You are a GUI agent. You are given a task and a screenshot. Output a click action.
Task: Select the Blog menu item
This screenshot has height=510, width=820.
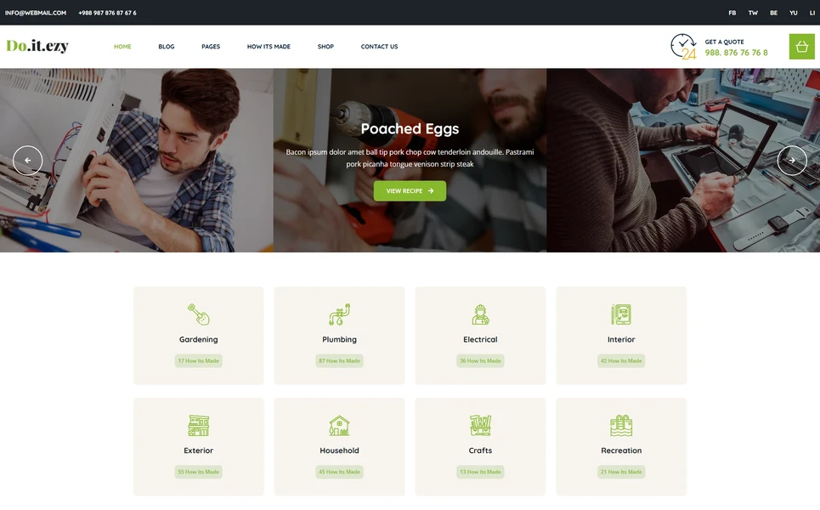coord(167,47)
